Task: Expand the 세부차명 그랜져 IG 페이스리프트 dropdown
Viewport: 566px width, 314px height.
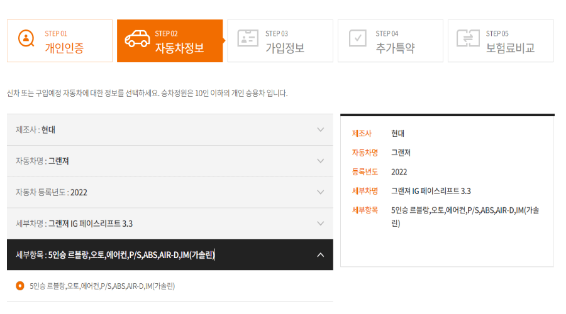Action: (x=170, y=224)
